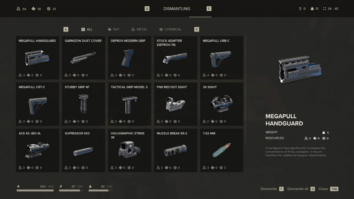354x199 pixels.
Task: Select the Holographic Strike 3K sight icon
Action: tap(129, 149)
